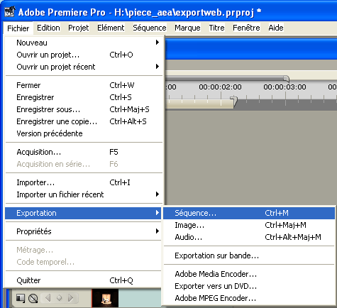
Task: Click 00:00:02:00 on the time ruler
Action: 220,87
